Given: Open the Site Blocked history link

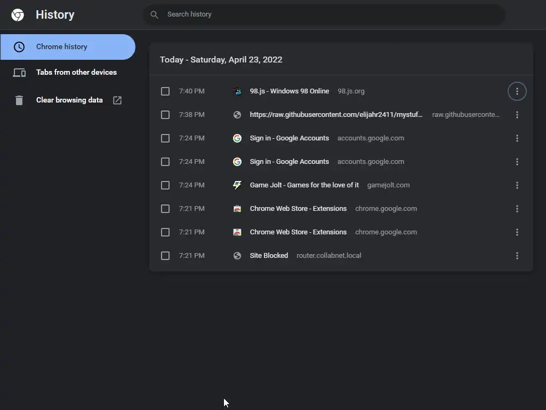Looking at the screenshot, I should click(269, 256).
